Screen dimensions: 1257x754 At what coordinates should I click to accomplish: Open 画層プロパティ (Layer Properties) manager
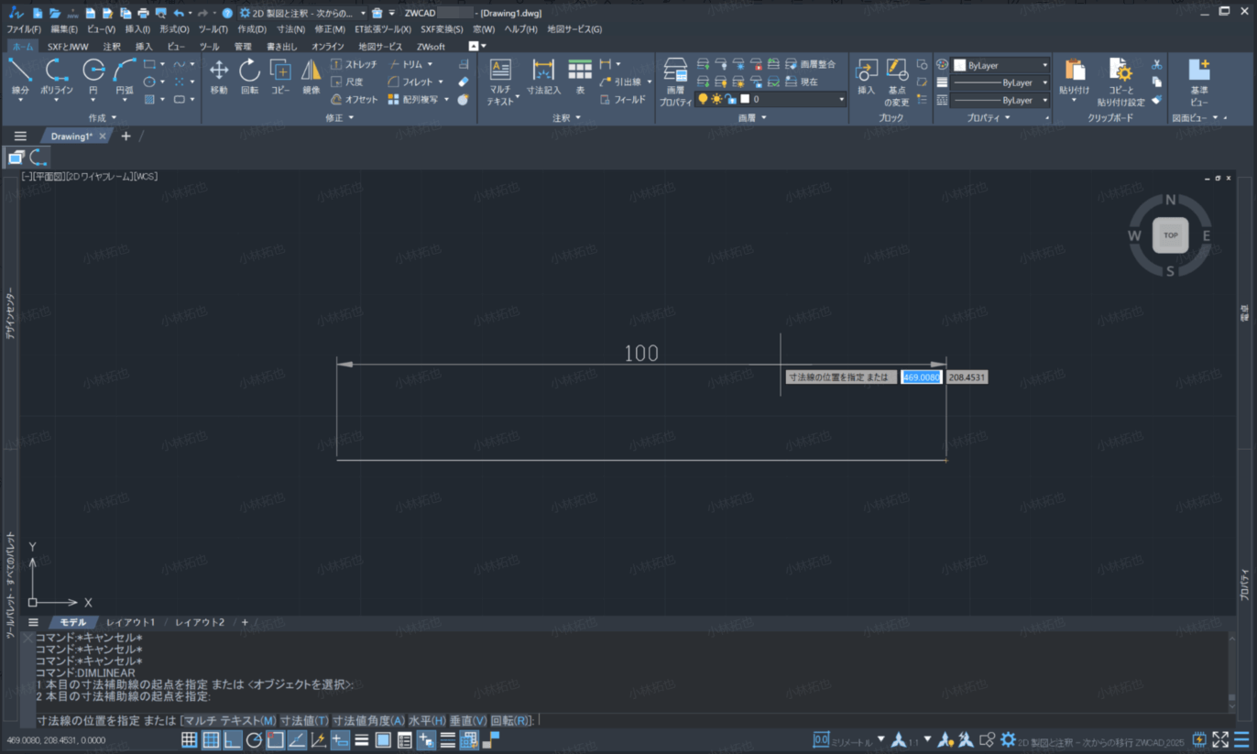pyautogui.click(x=675, y=82)
